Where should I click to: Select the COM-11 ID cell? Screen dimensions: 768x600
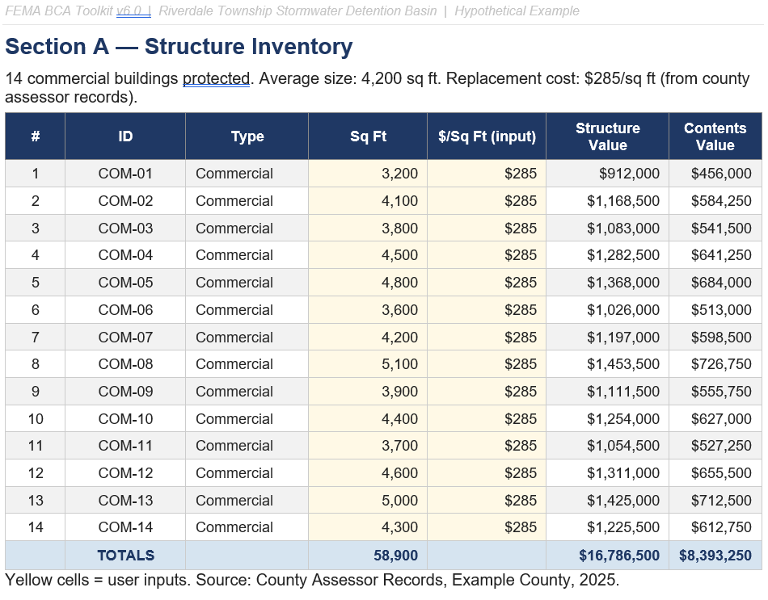pyautogui.click(x=125, y=446)
